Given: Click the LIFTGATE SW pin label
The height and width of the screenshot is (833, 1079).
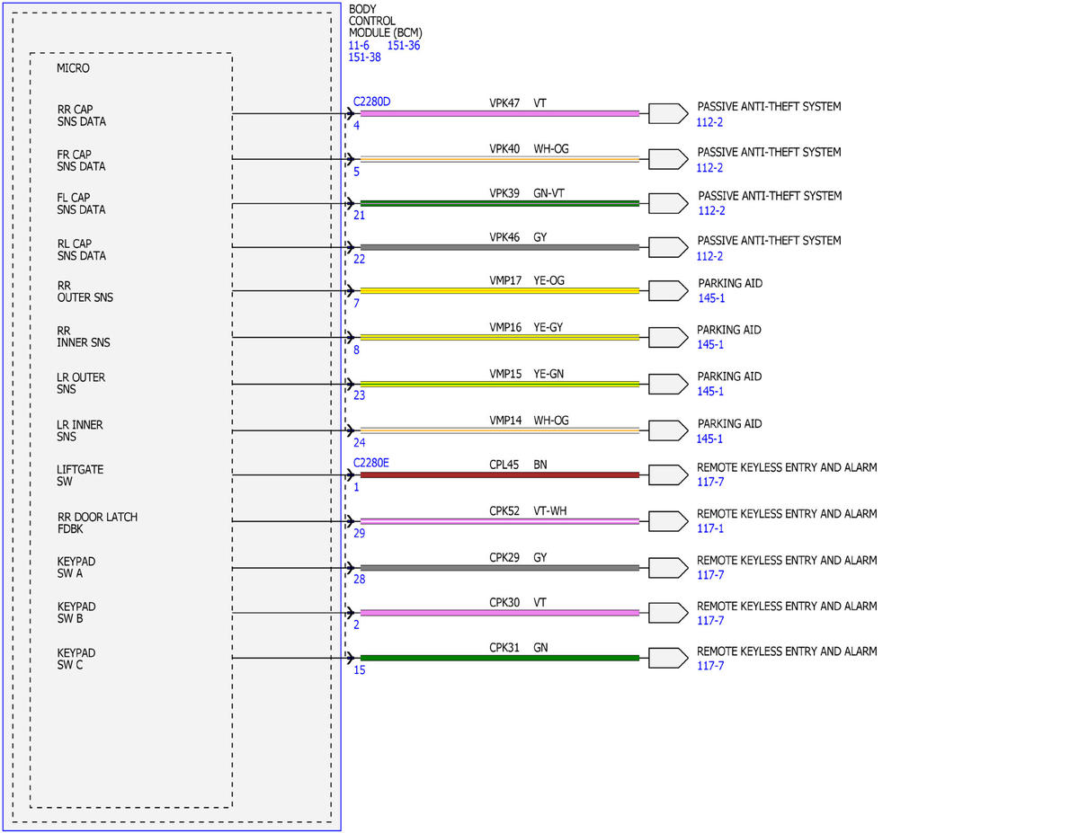Looking at the screenshot, I should tap(80, 475).
